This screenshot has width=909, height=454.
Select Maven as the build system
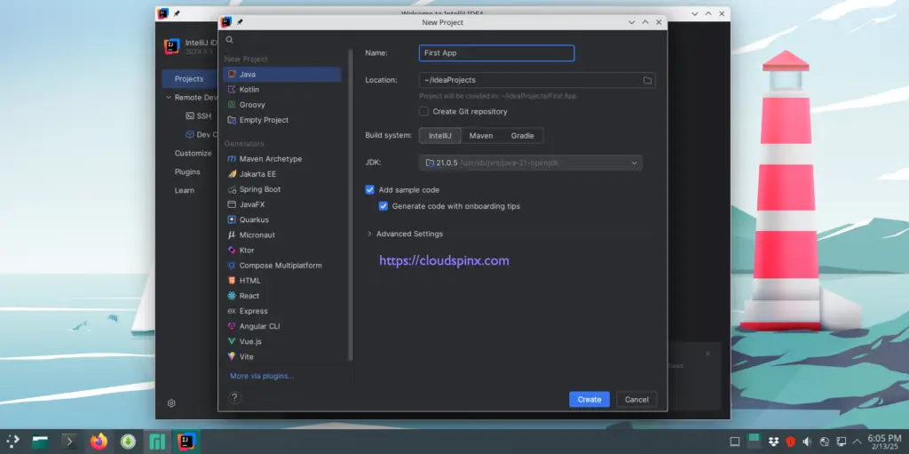[481, 136]
